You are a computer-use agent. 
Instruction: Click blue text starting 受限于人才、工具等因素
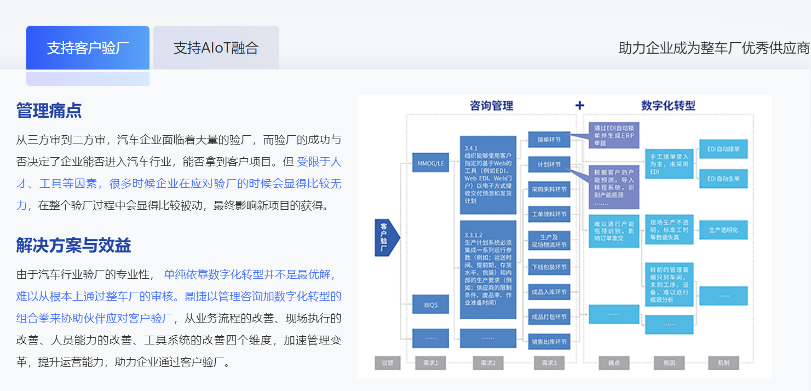tap(179, 183)
